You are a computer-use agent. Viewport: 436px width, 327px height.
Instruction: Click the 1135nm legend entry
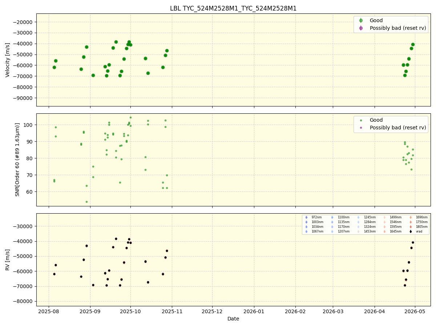click(340, 222)
